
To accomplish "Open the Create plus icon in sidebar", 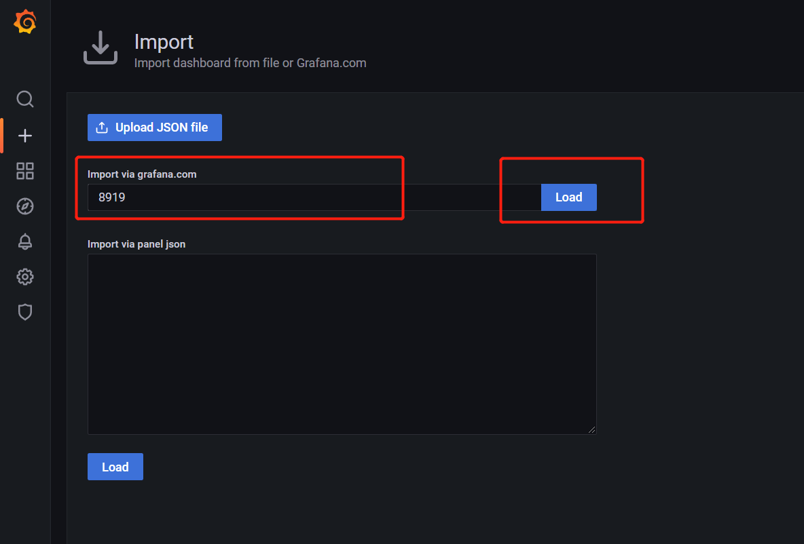I will pos(25,136).
